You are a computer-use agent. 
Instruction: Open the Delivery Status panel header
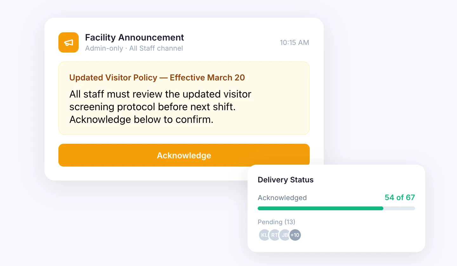pyautogui.click(x=285, y=180)
